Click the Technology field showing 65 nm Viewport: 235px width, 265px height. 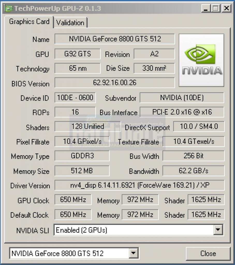pos(77,68)
